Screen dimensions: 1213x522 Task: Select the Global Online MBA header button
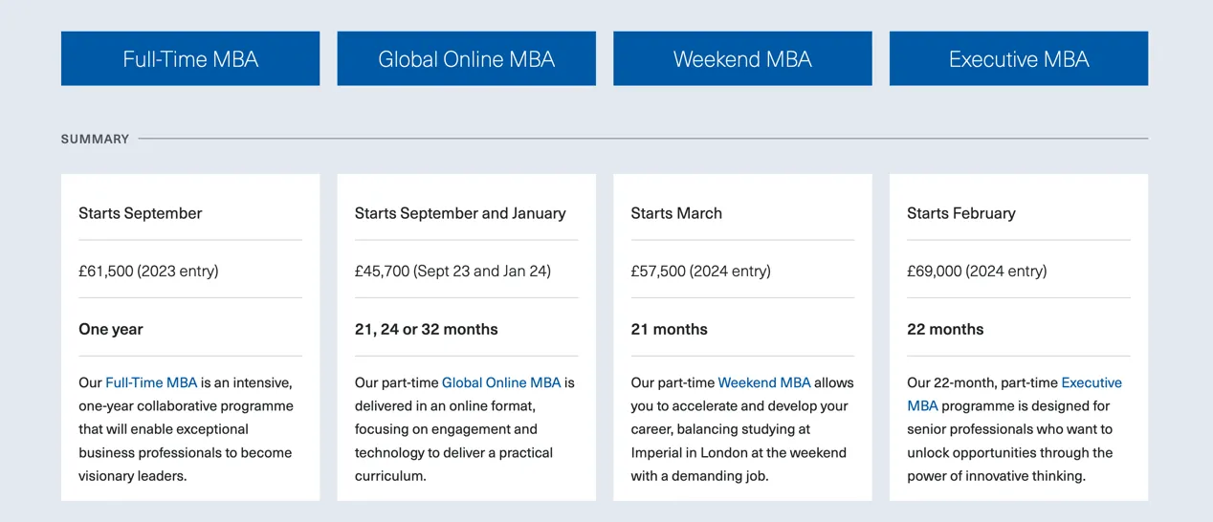pyautogui.click(x=466, y=58)
